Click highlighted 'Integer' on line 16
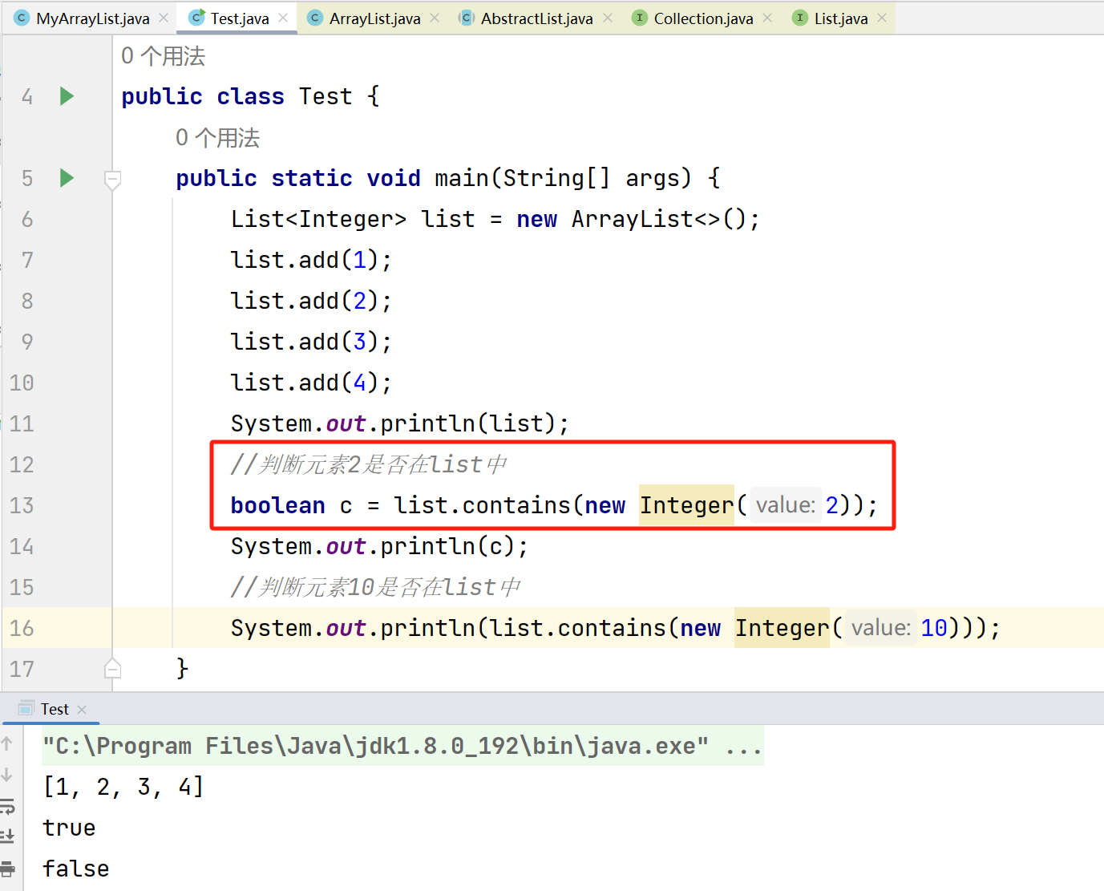 tap(782, 628)
